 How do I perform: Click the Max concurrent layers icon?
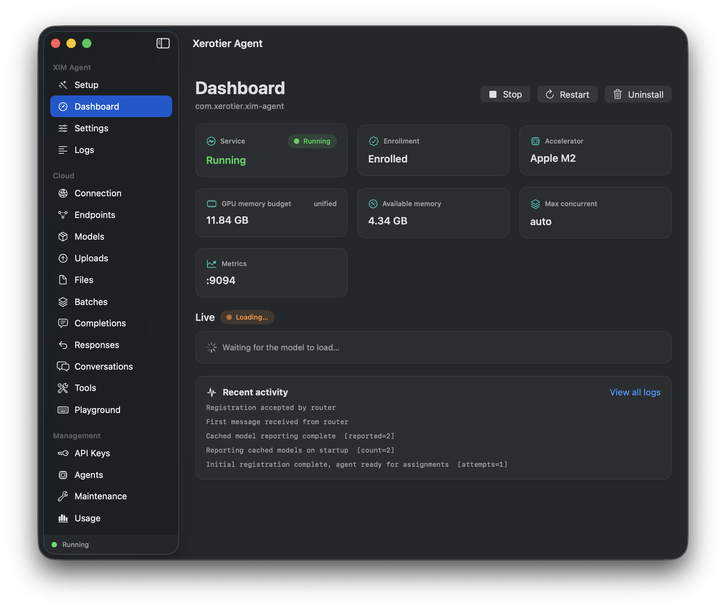tap(535, 204)
